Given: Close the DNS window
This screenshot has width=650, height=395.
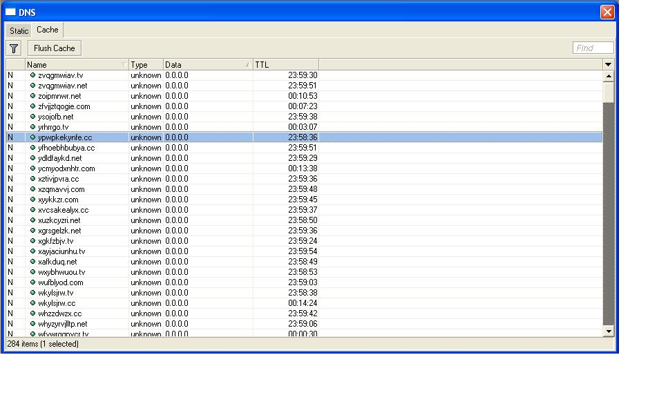Looking at the screenshot, I should [607, 12].
